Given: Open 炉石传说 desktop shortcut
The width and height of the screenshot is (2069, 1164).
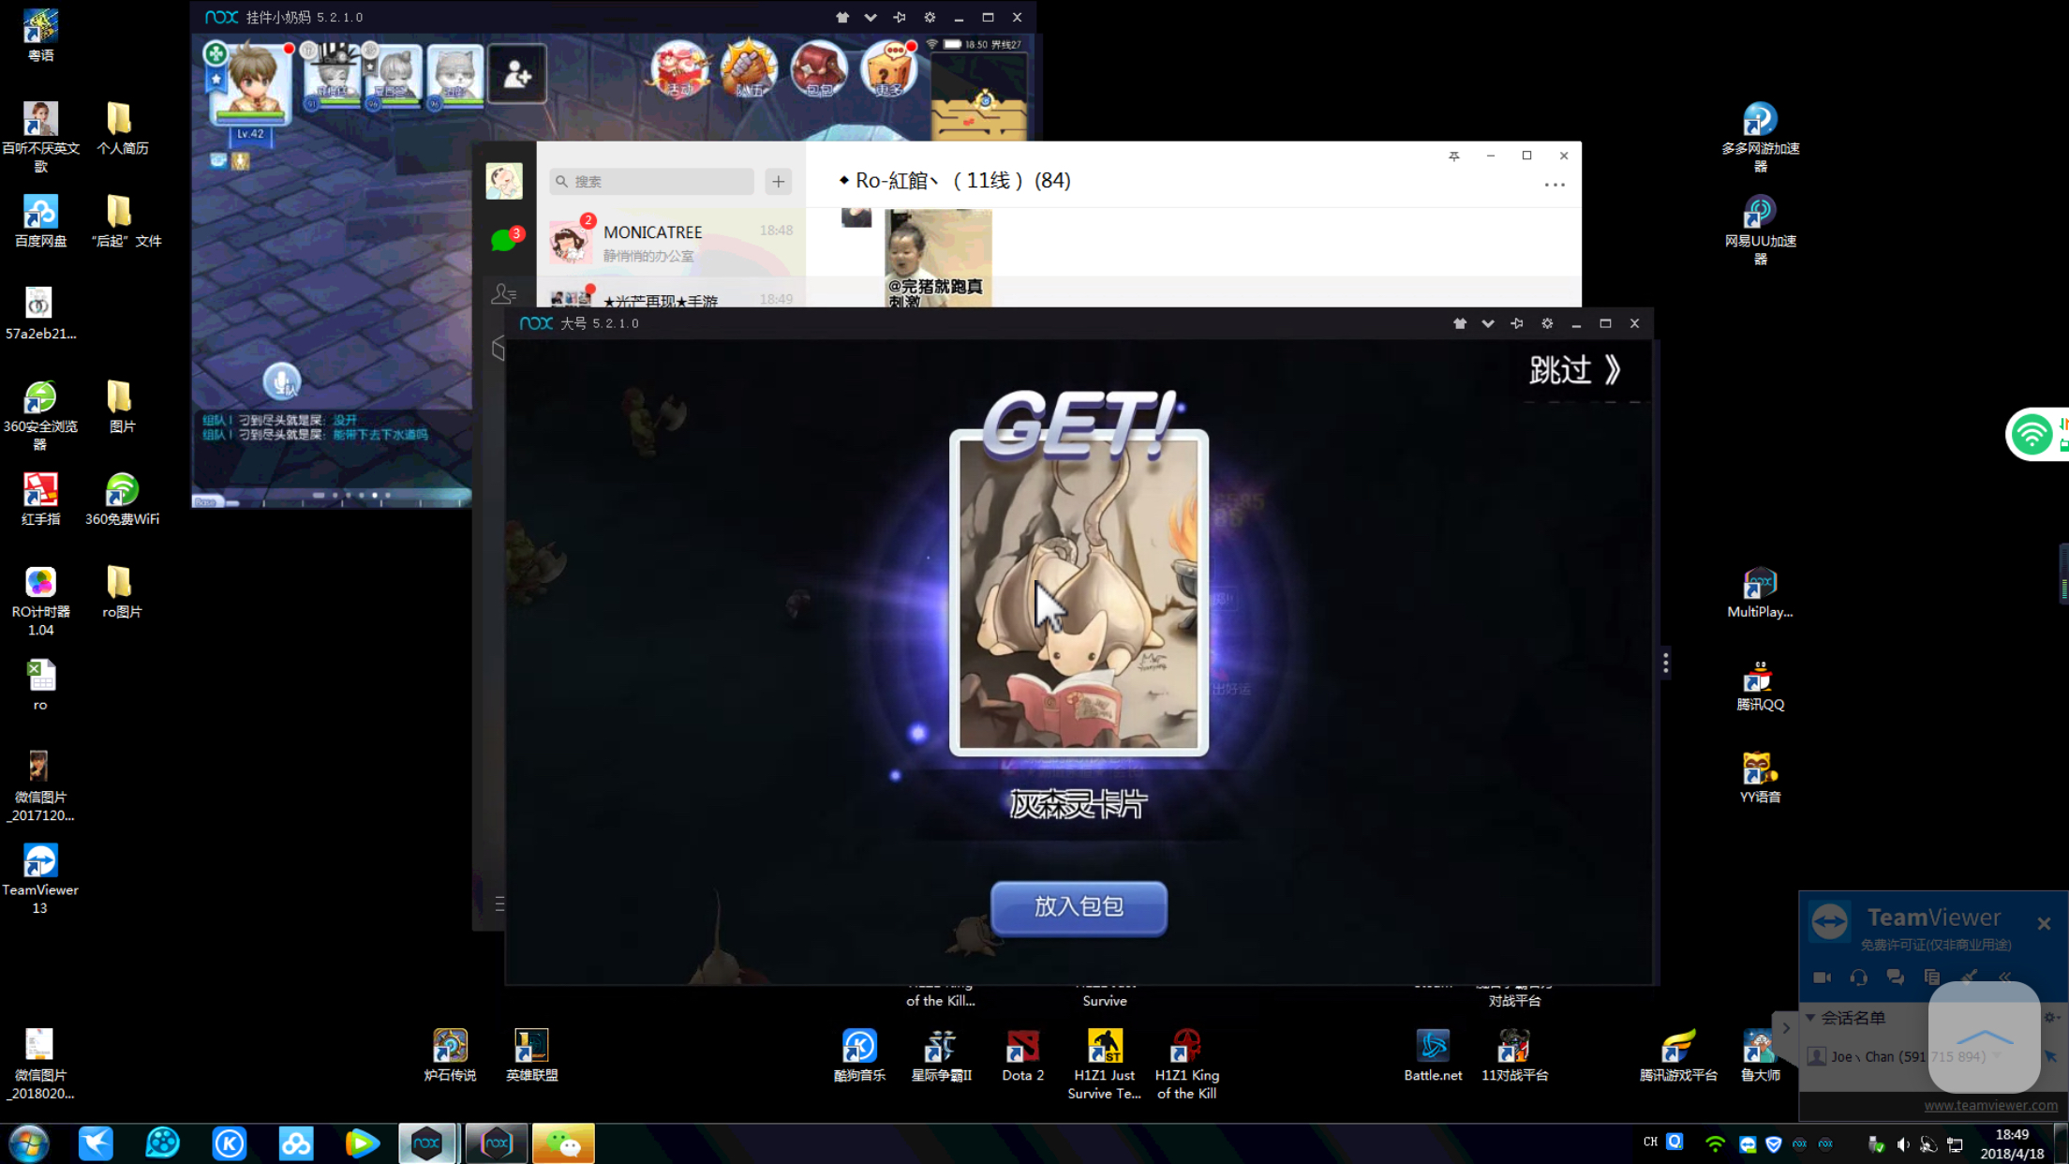Looking at the screenshot, I should [x=450, y=1055].
